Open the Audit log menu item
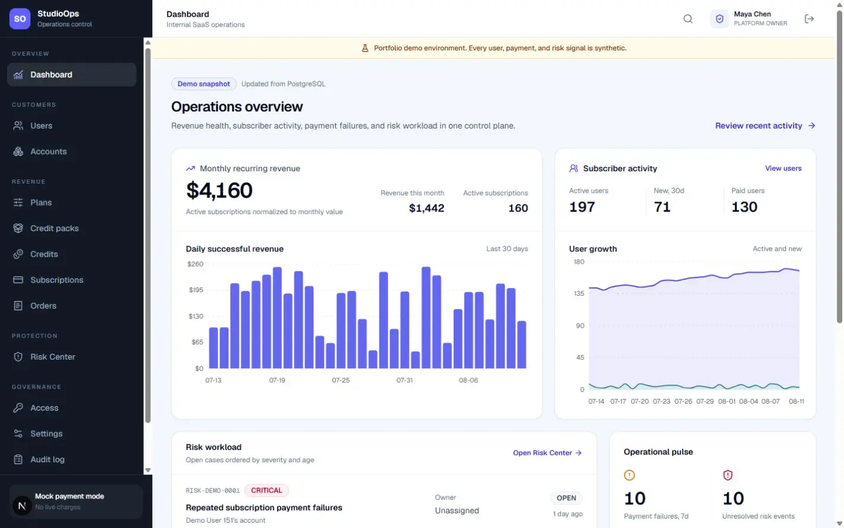This screenshot has width=844, height=528. (x=72, y=459)
